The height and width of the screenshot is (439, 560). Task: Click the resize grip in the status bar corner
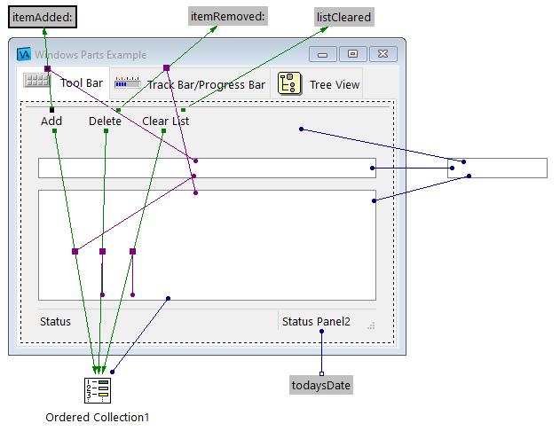pyautogui.click(x=371, y=325)
